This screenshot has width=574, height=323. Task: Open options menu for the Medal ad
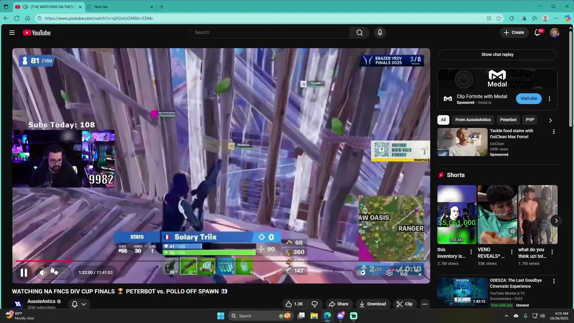coord(549,99)
